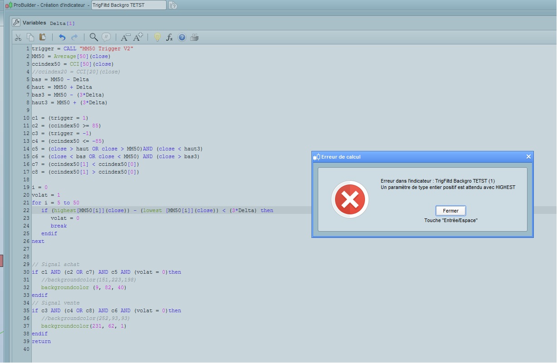Image resolution: width=557 pixels, height=363 pixels.
Task: Click 'Touche "Entrée/Espace"' hint text
Action: coord(451,220)
